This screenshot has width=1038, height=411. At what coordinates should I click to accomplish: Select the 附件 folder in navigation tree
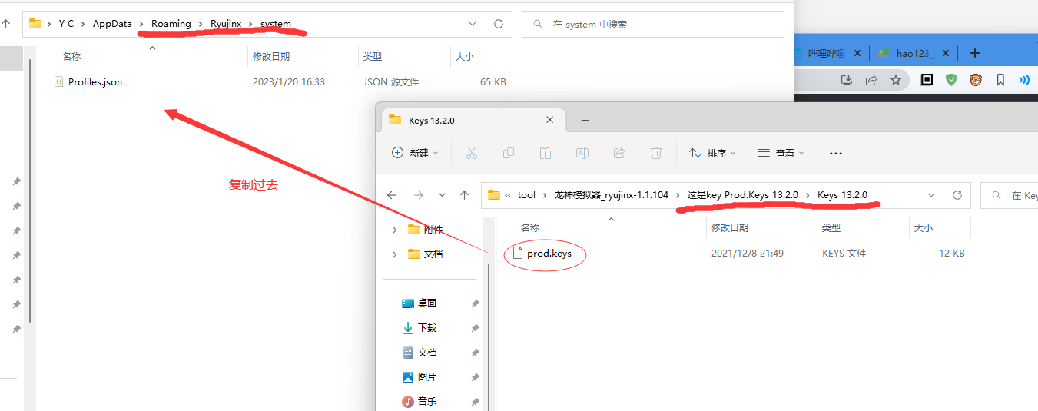point(433,229)
